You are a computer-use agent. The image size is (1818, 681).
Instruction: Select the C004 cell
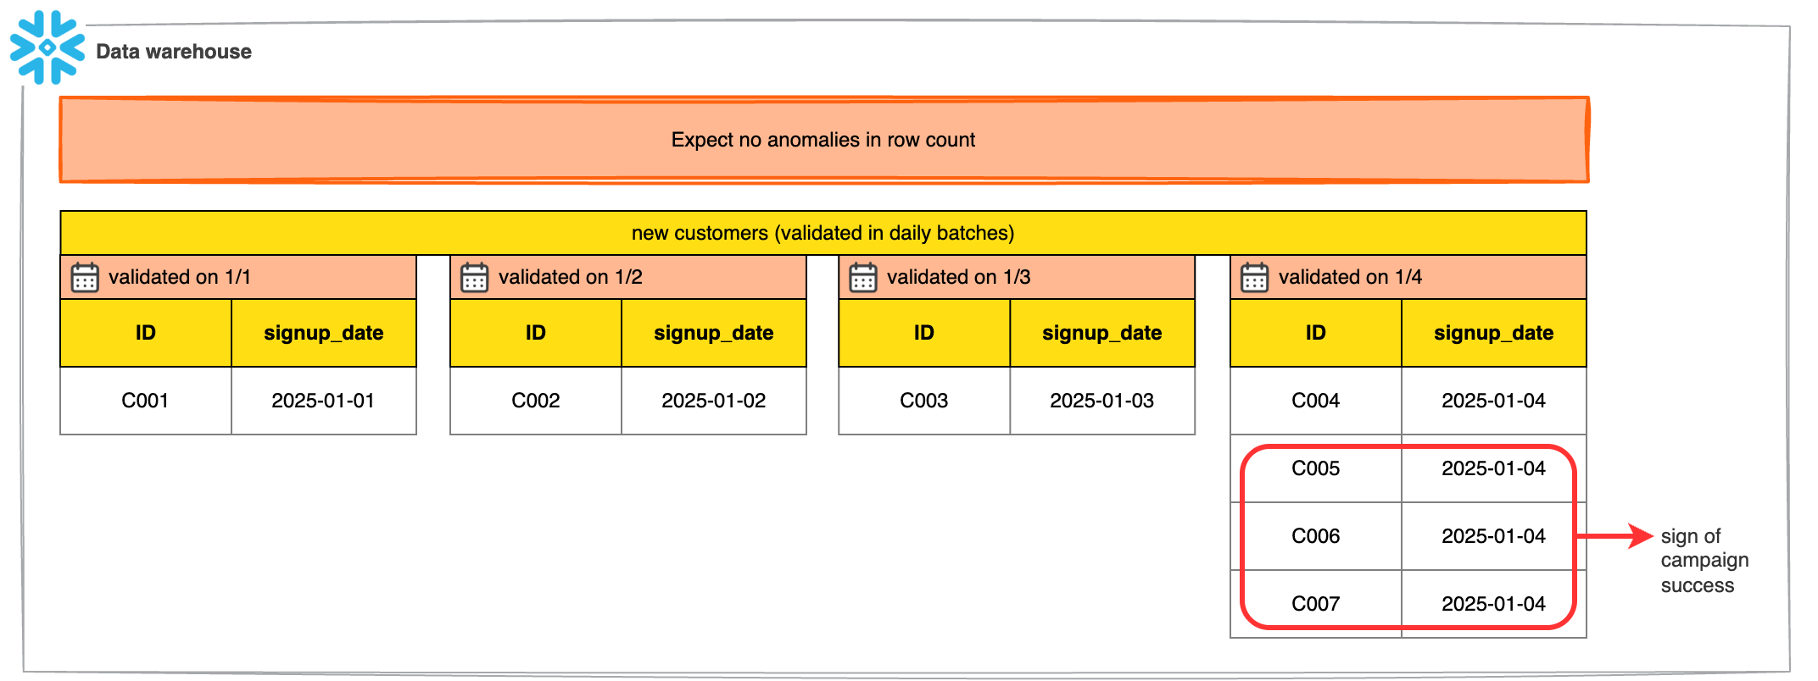pyautogui.click(x=1315, y=401)
